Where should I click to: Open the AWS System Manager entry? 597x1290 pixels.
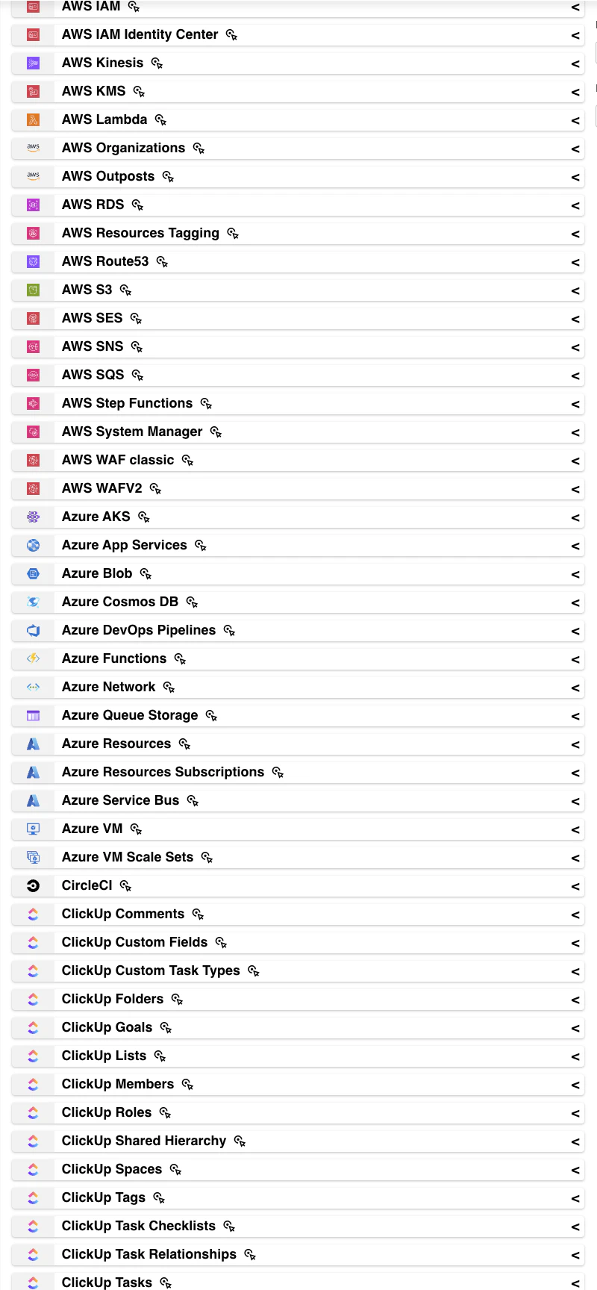298,431
